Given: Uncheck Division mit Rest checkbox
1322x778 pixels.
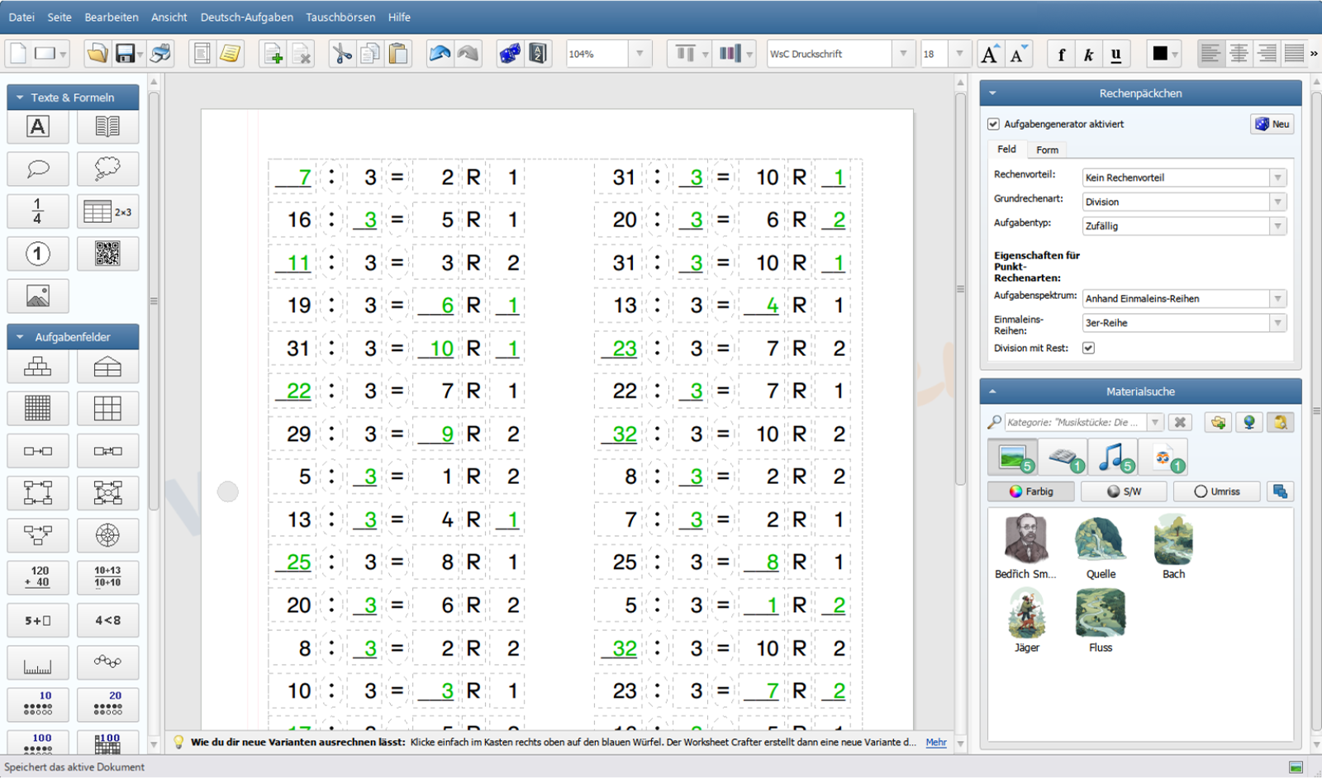Looking at the screenshot, I should coord(1088,348).
